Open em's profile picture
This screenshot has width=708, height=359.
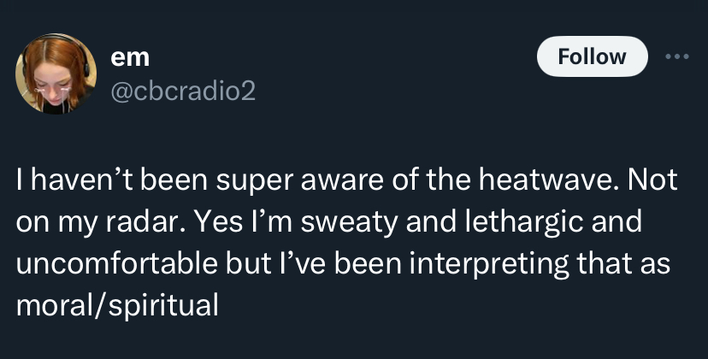pyautogui.click(x=56, y=74)
